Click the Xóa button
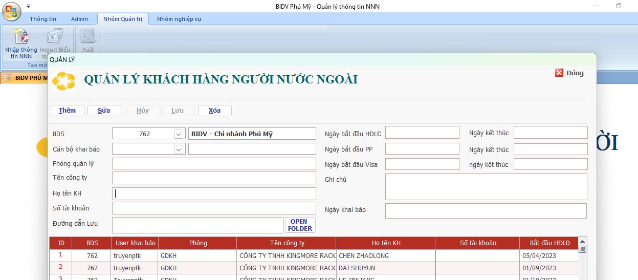638x280 pixels. (215, 111)
